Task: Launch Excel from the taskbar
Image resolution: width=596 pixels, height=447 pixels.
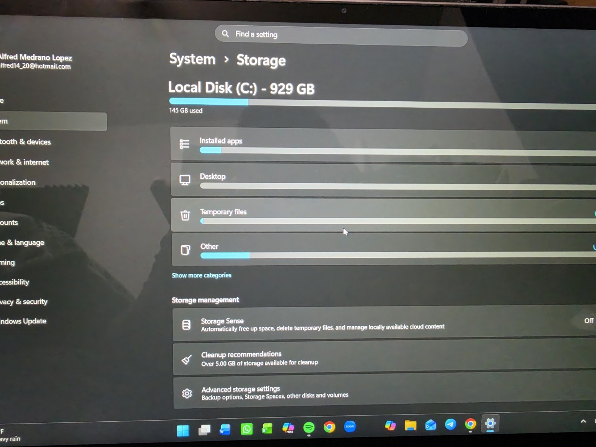Action: [267, 428]
